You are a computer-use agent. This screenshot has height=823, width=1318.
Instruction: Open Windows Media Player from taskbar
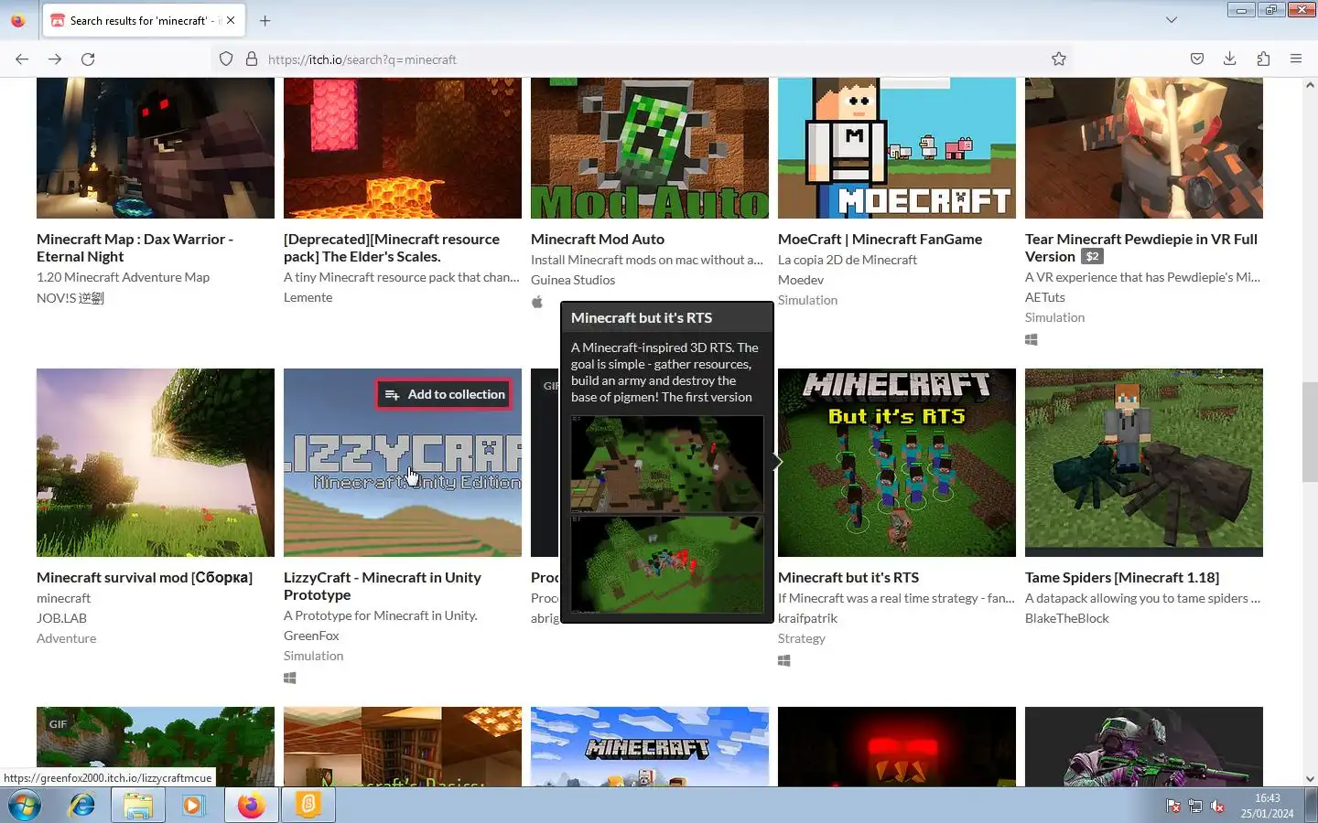(193, 806)
